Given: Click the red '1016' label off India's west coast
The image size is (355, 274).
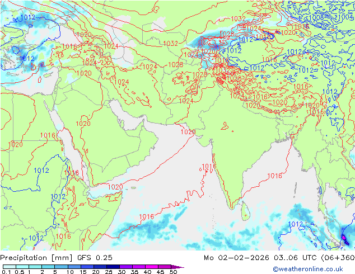Looking at the screenshot, I should [x=209, y=167].
